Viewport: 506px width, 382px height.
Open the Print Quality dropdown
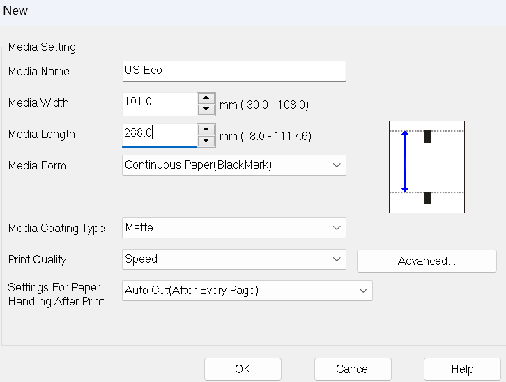tap(233, 259)
